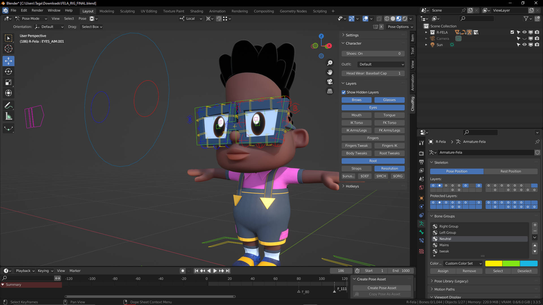Select the Scale tool
Viewport: 543px width, 305px height.
tap(8, 82)
